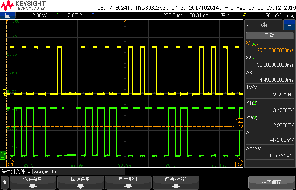Image resolution: width=296 pixels, height=190 pixels.
Task: Click the sidebar list icon beside 光标
Action: click(289, 25)
